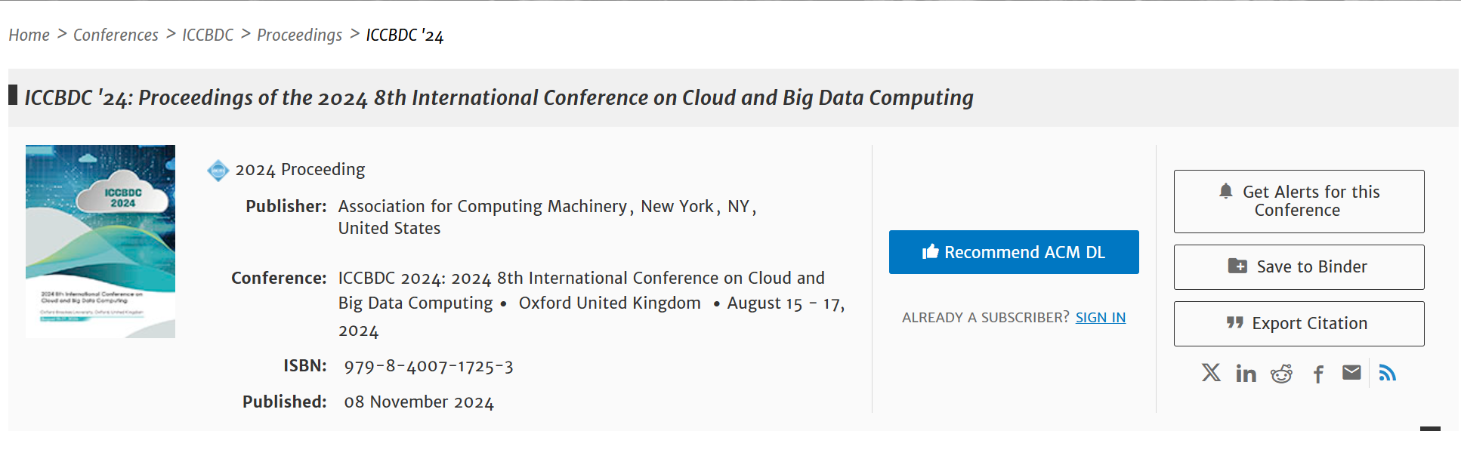Follow the SIGN IN link
This screenshot has height=471, width=1461.
tap(1100, 318)
